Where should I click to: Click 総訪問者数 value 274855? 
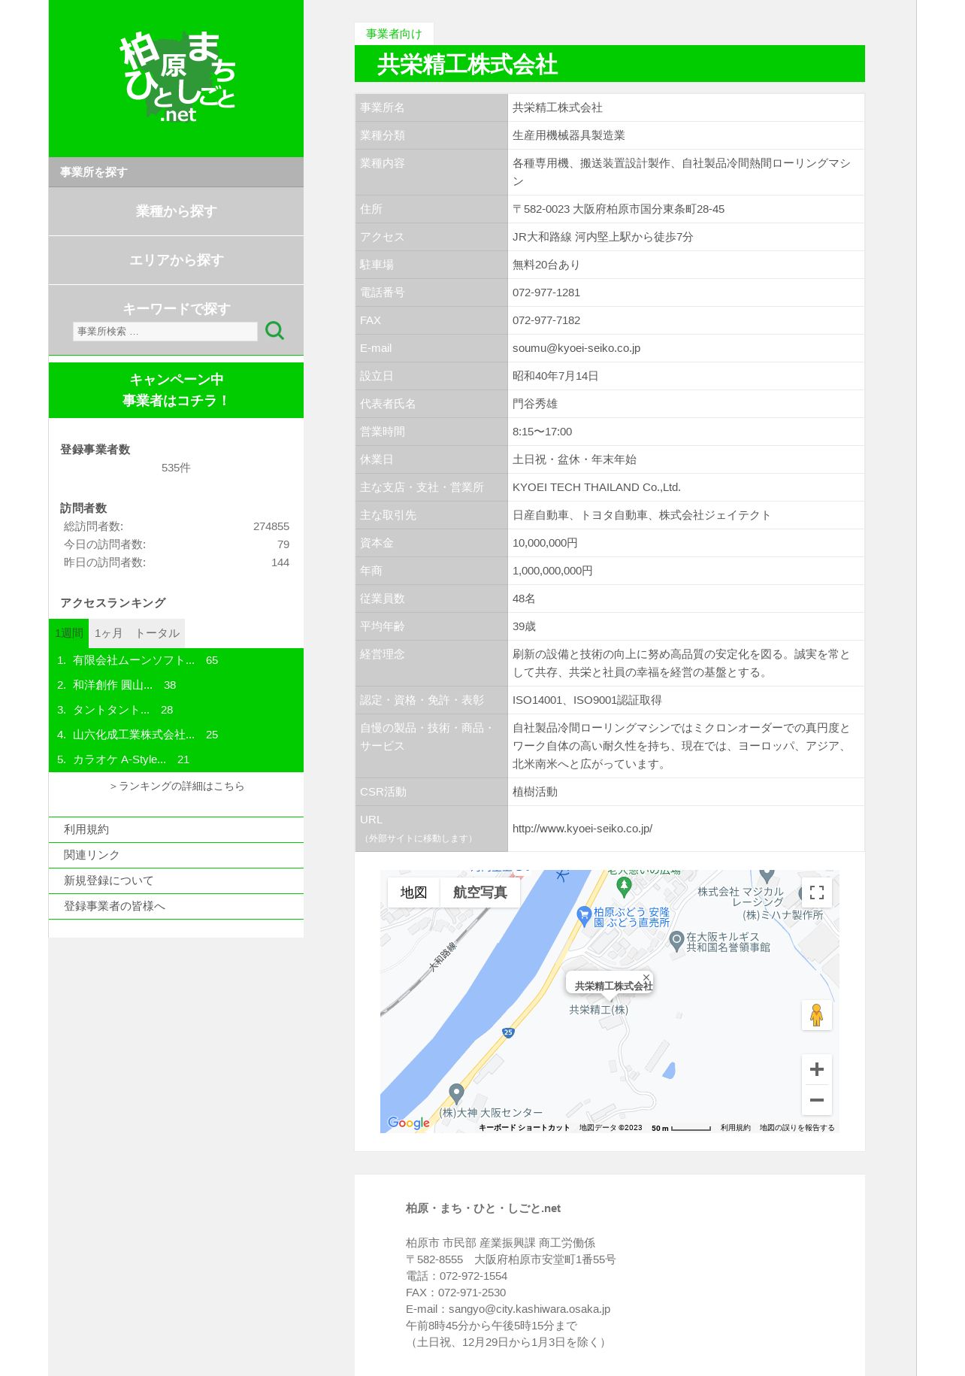point(271,526)
